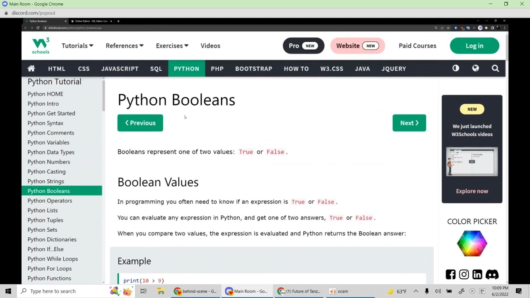
Task: Open the Videos link
Action: click(x=210, y=46)
